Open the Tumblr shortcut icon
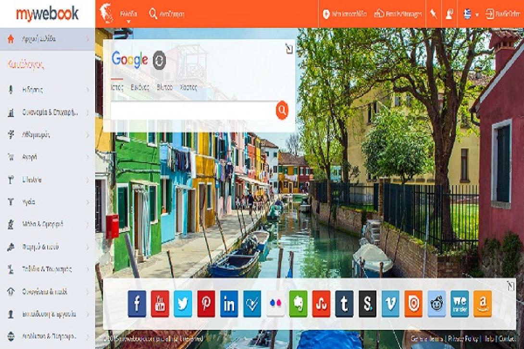 [x=344, y=304]
